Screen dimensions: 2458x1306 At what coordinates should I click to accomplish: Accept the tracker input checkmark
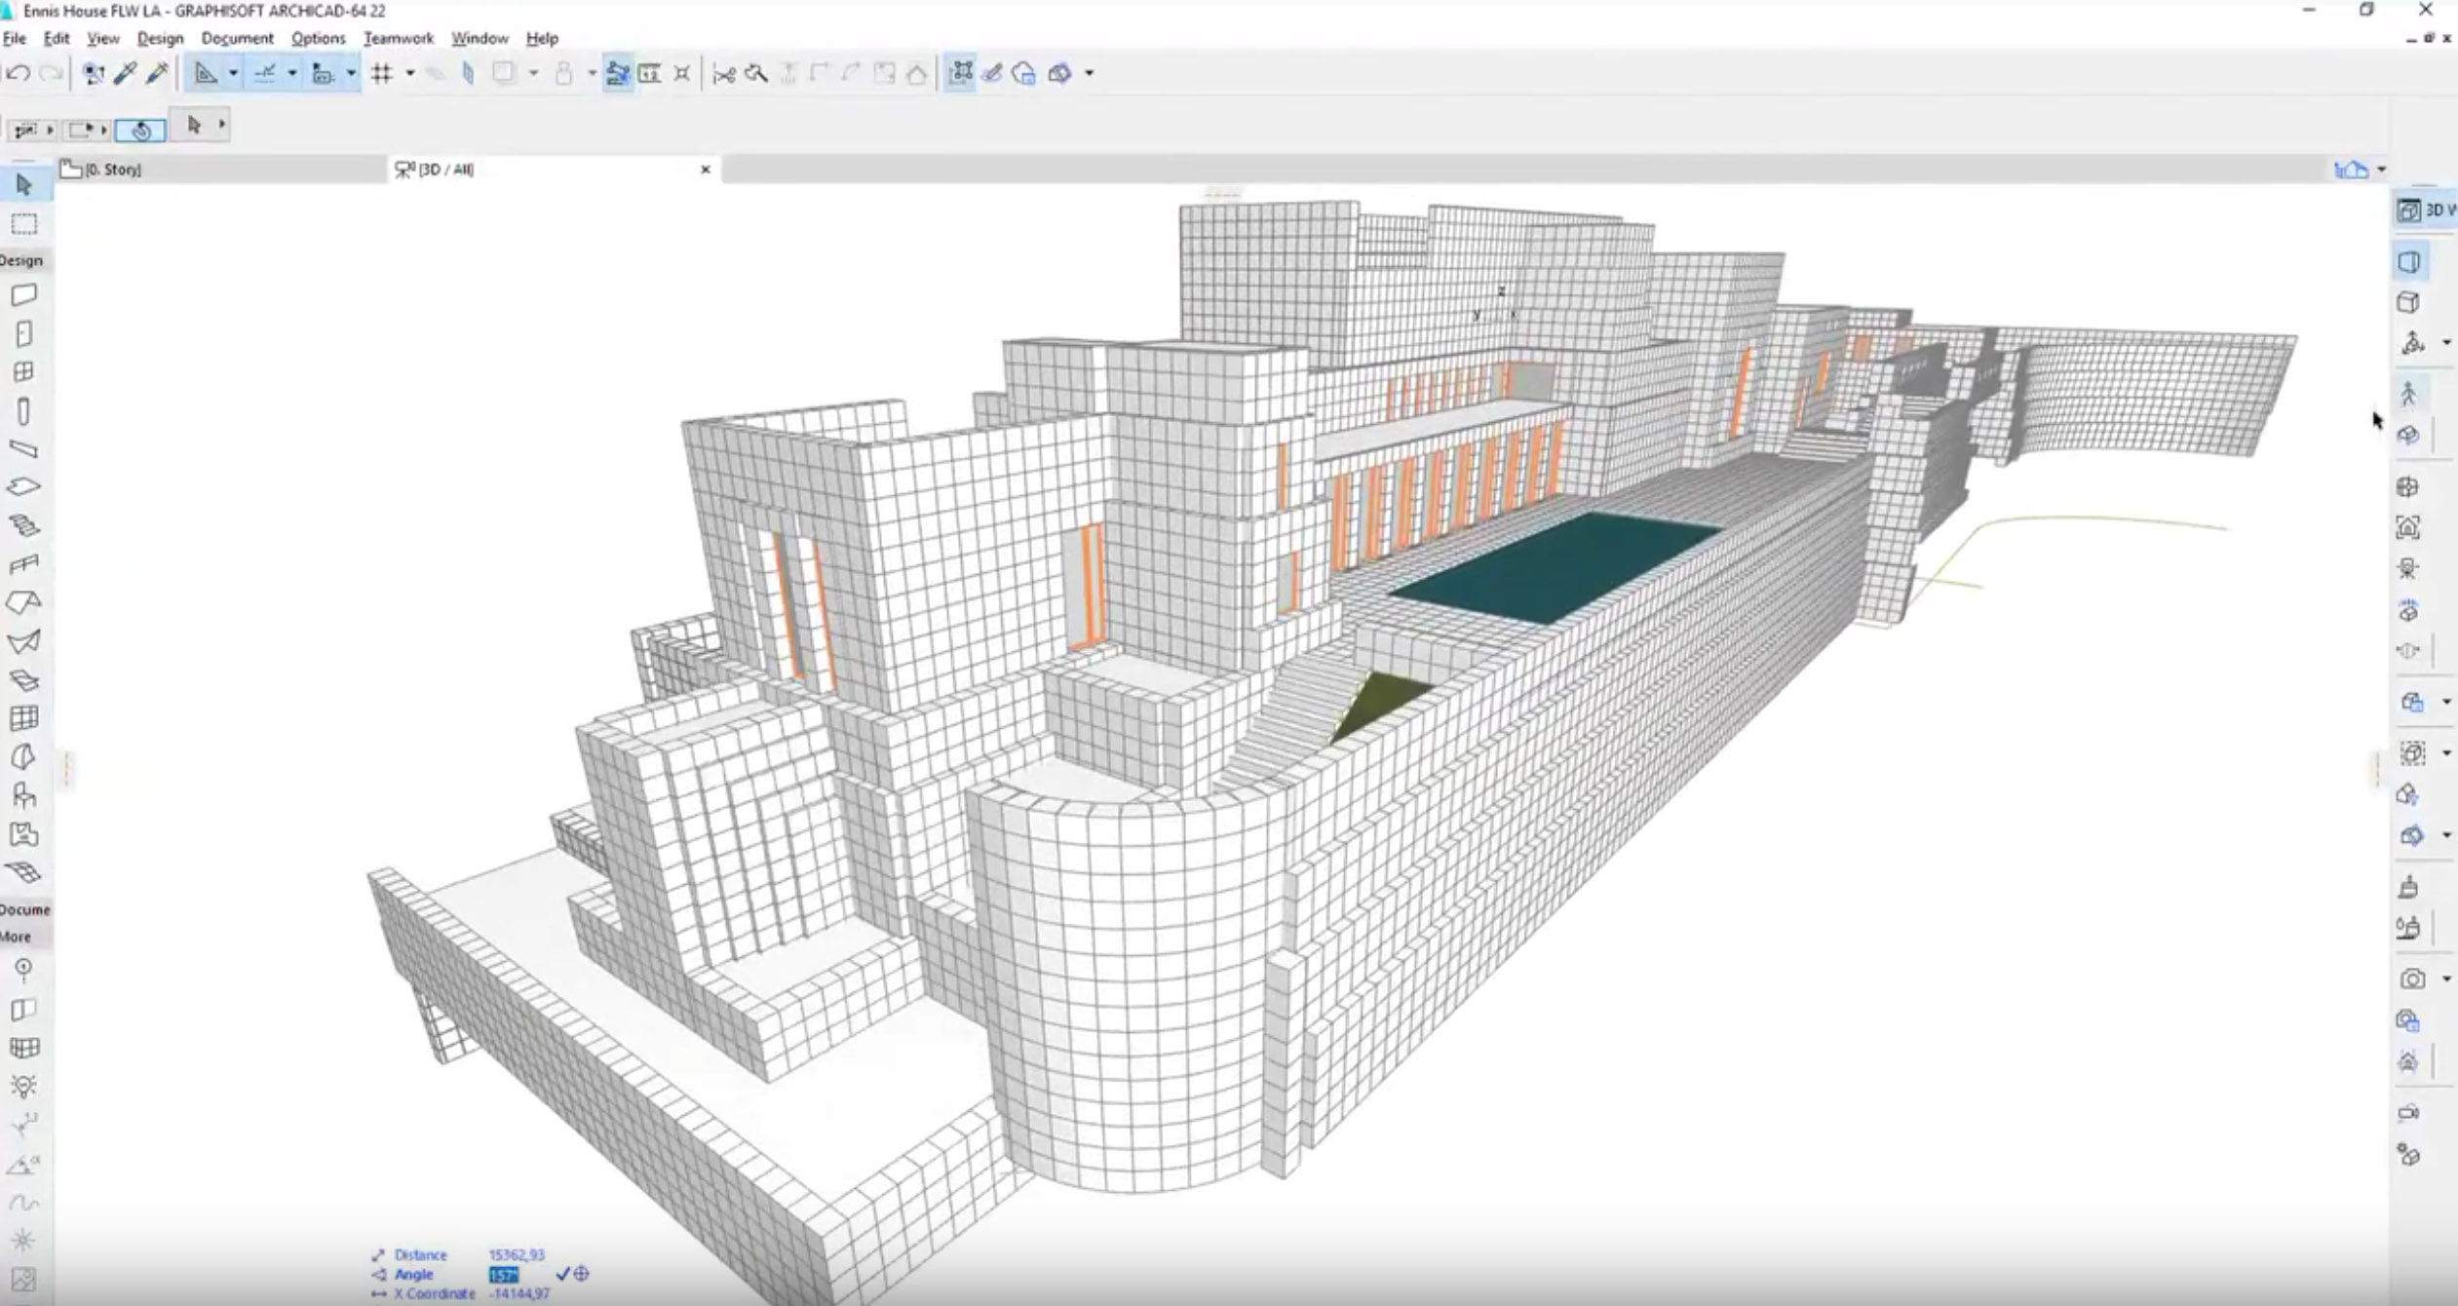point(562,1274)
